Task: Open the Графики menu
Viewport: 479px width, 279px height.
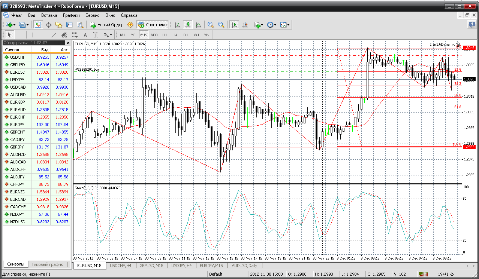Action: pyautogui.click(x=71, y=15)
